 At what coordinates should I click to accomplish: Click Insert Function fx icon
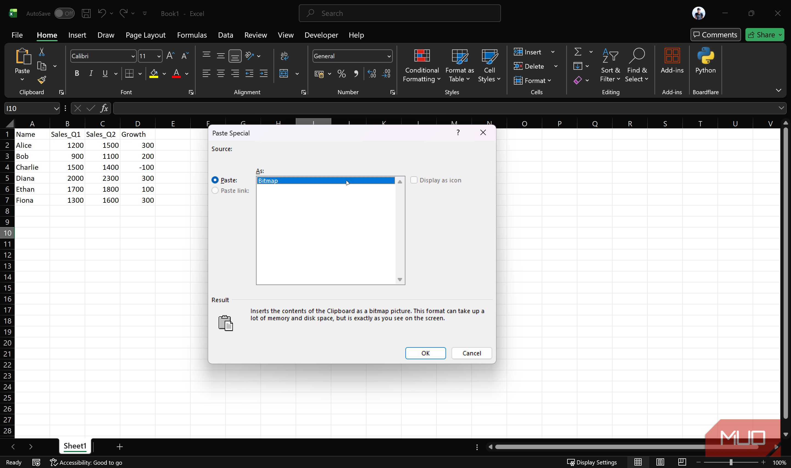(x=104, y=108)
